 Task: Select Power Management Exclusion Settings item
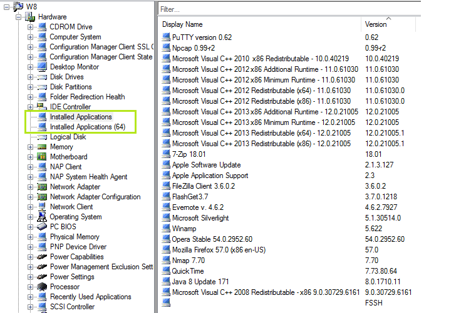tap(101, 267)
